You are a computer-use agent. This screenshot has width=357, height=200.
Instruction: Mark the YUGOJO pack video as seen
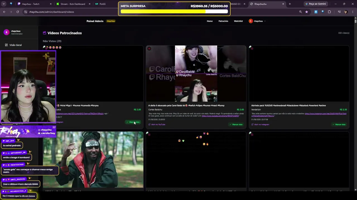point(339,124)
